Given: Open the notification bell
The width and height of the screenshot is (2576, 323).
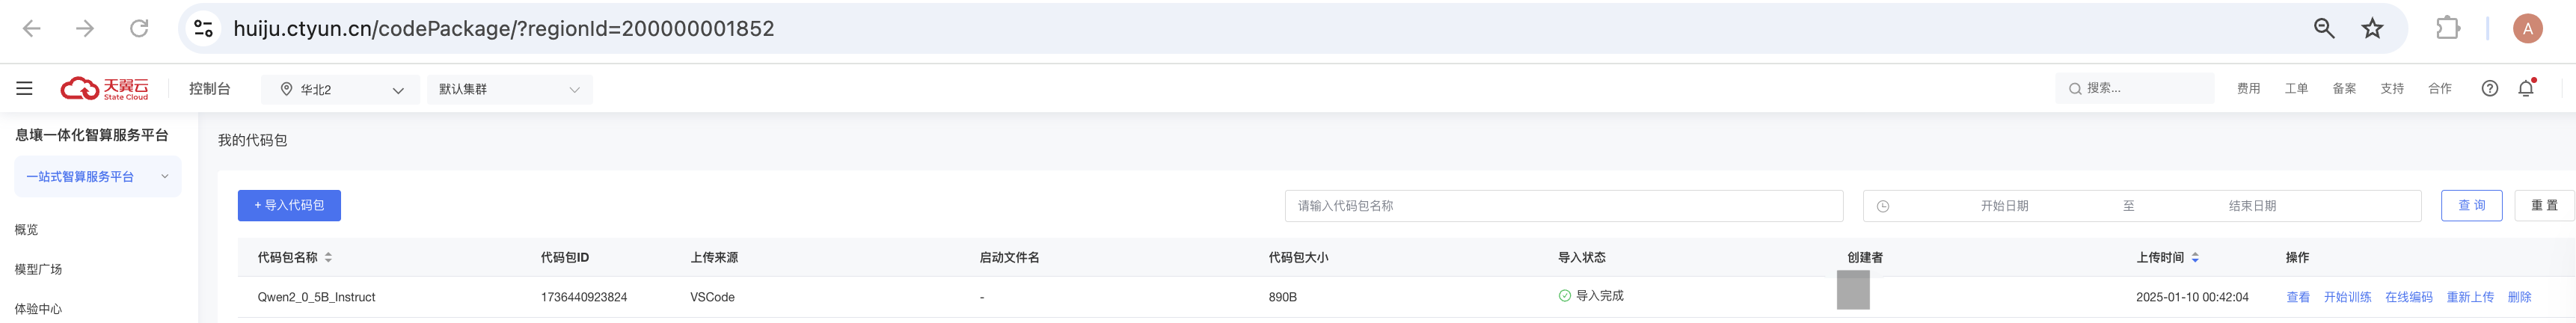Looking at the screenshot, I should click(x=2526, y=88).
